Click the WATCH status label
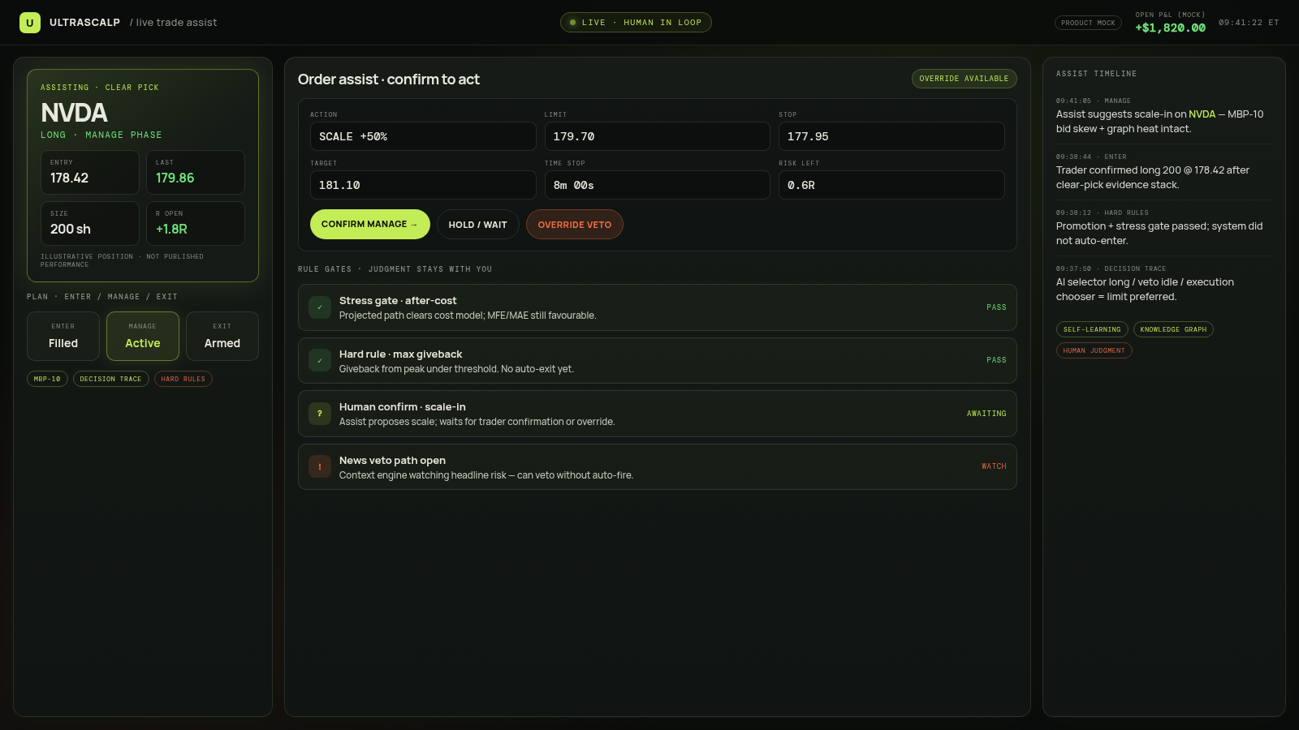Viewport: 1299px width, 730px height. [x=994, y=466]
